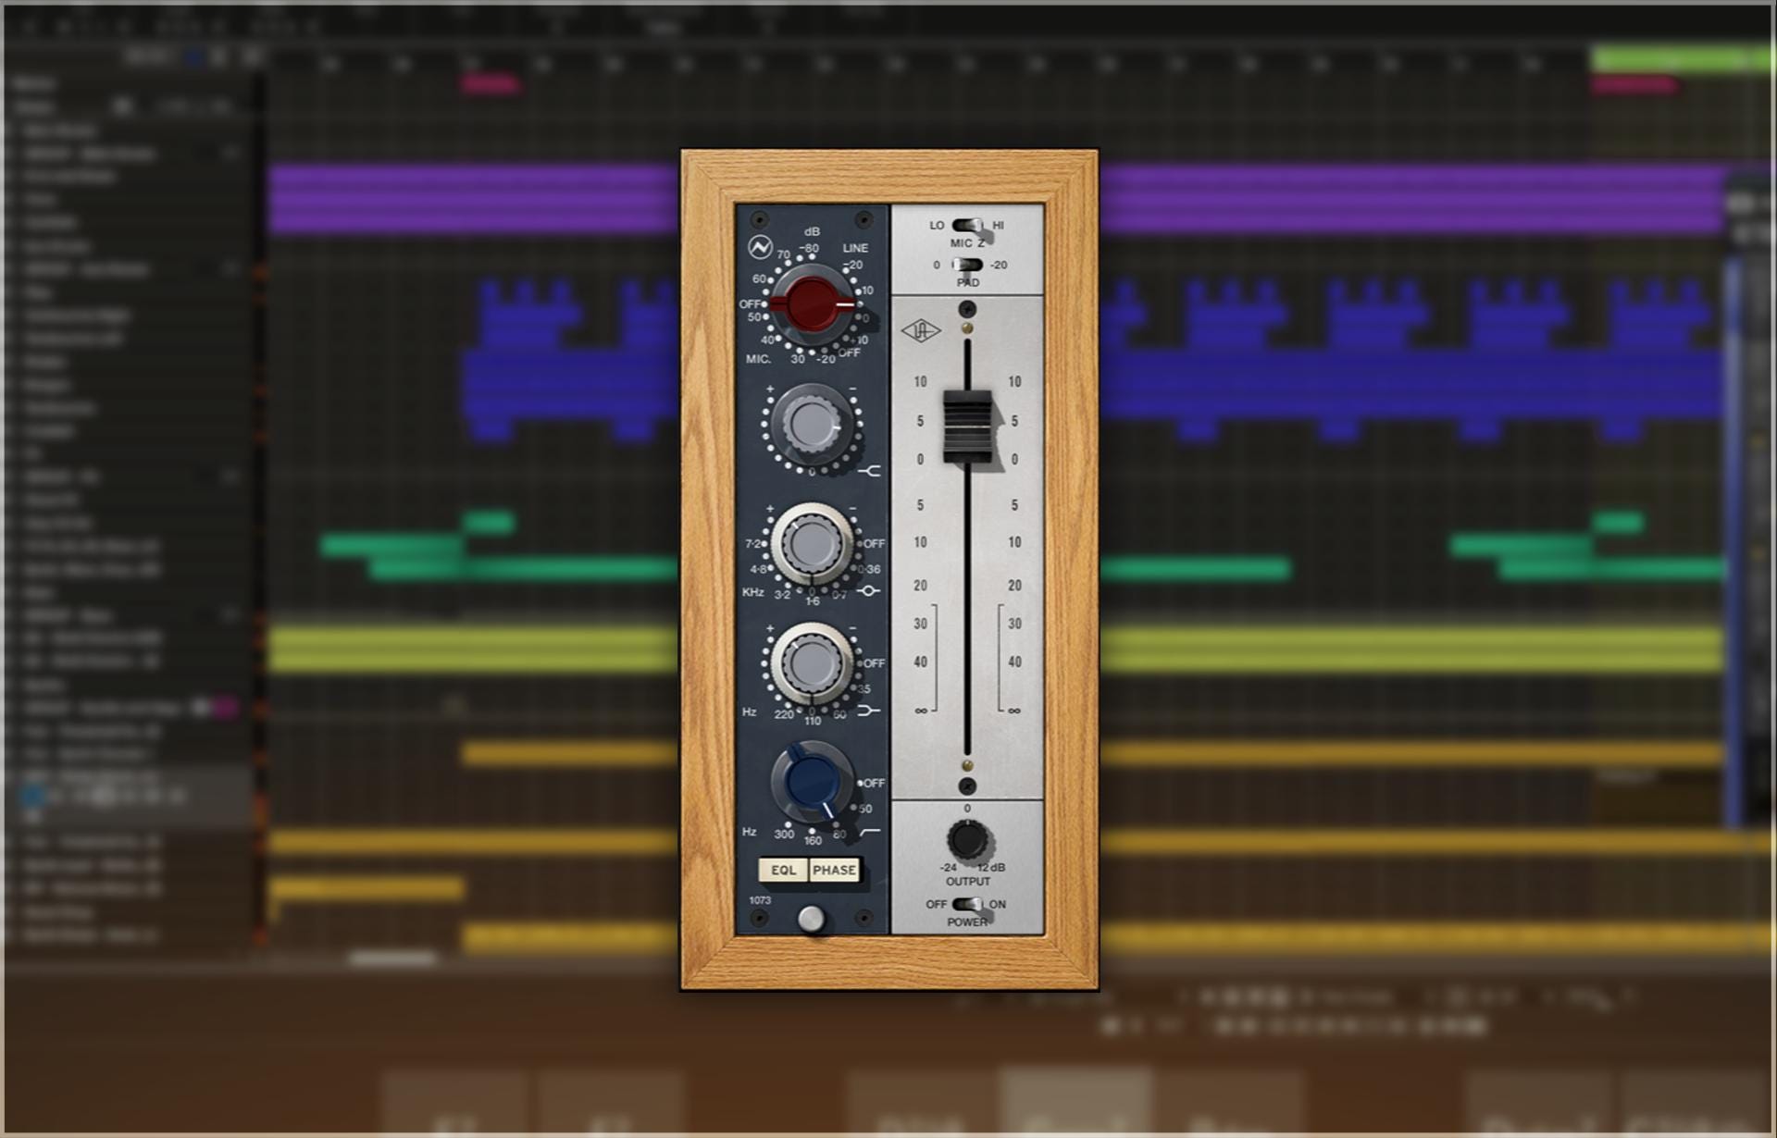Screen dimensions: 1777x1138
Task: Click the 220 label of low band
Action: coord(783,714)
